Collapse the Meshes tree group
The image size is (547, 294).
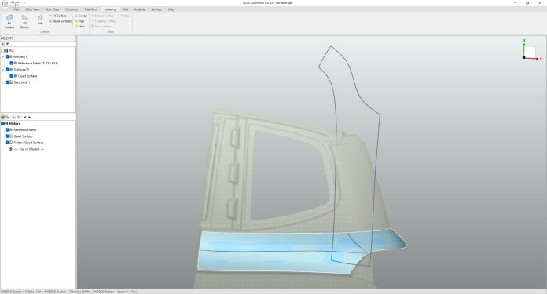[x=3, y=56]
